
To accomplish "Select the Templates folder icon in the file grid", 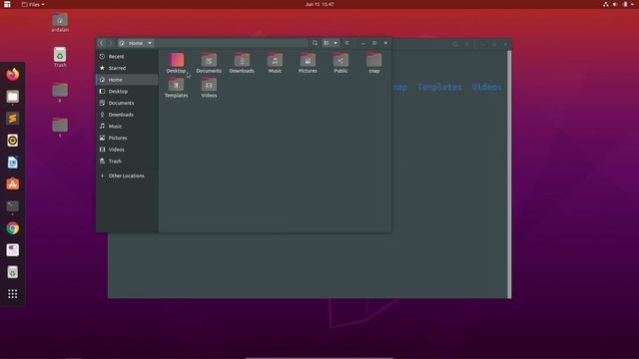I will click(x=176, y=85).
